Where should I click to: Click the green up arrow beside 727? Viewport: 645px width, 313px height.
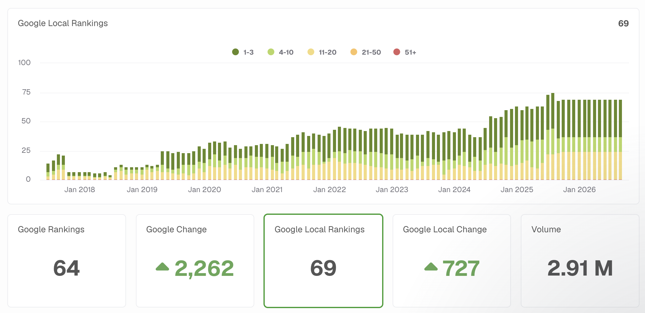pos(431,267)
